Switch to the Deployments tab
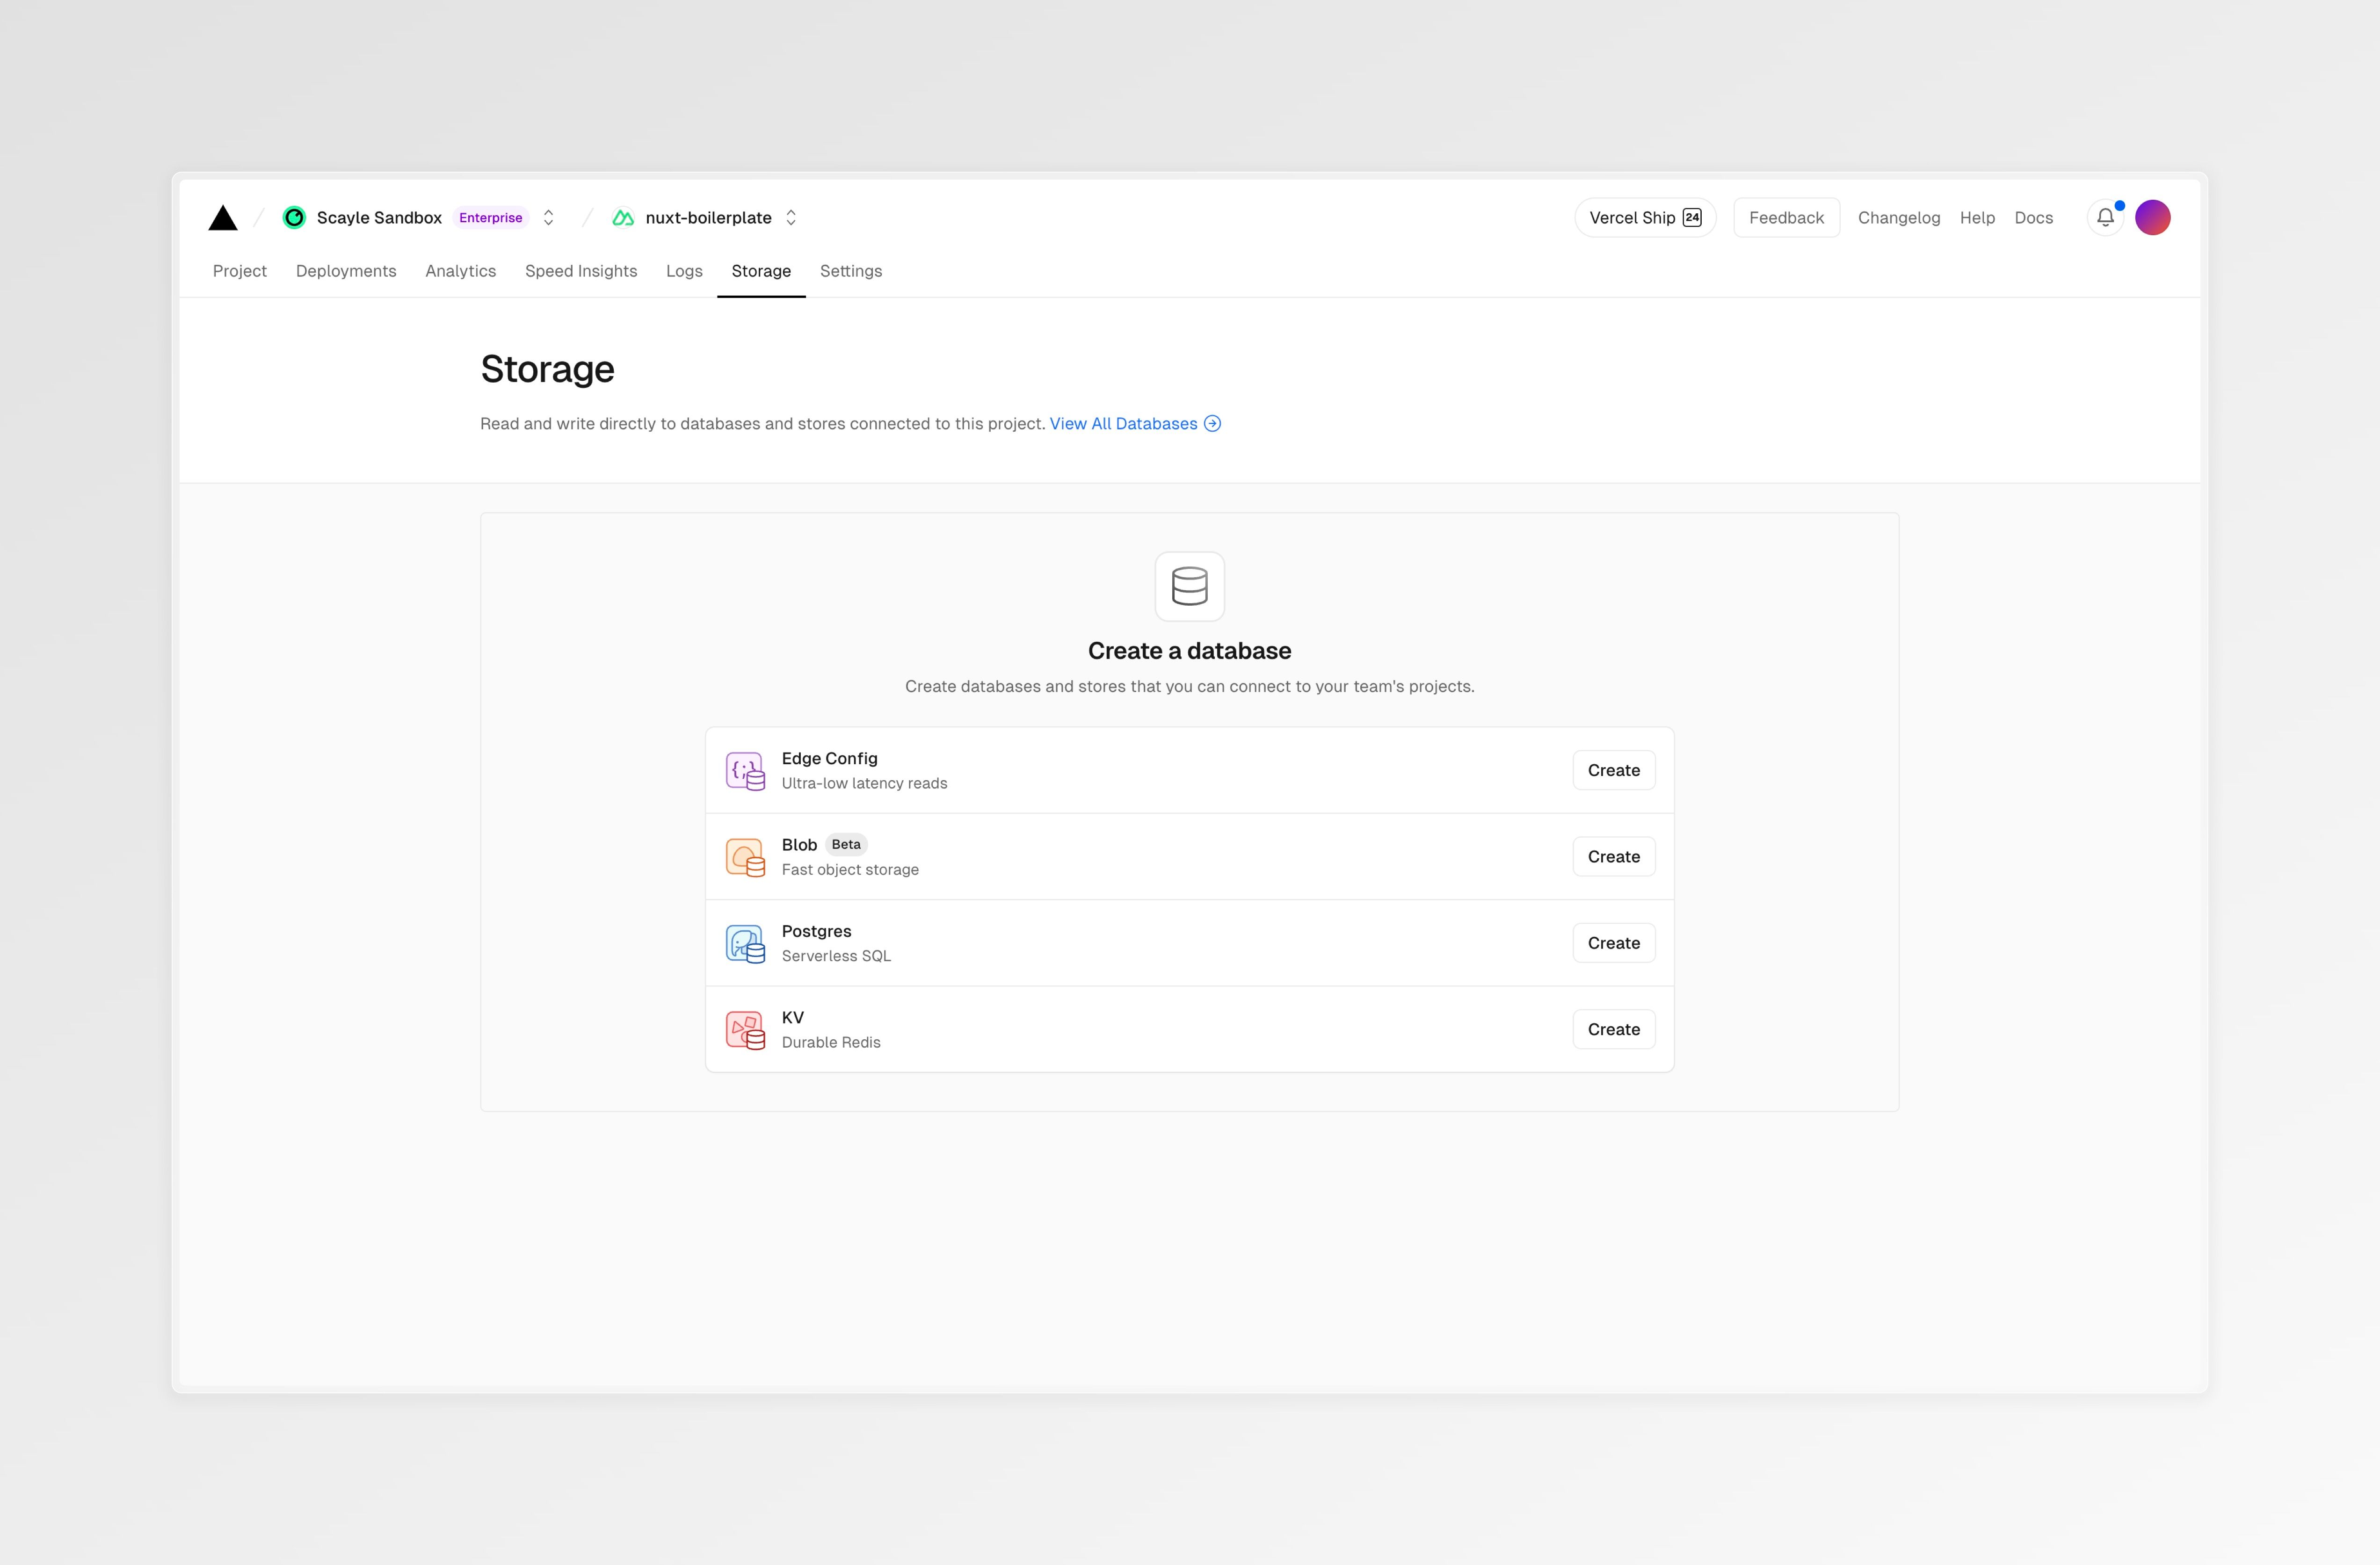The width and height of the screenshot is (2380, 1565). (346, 271)
